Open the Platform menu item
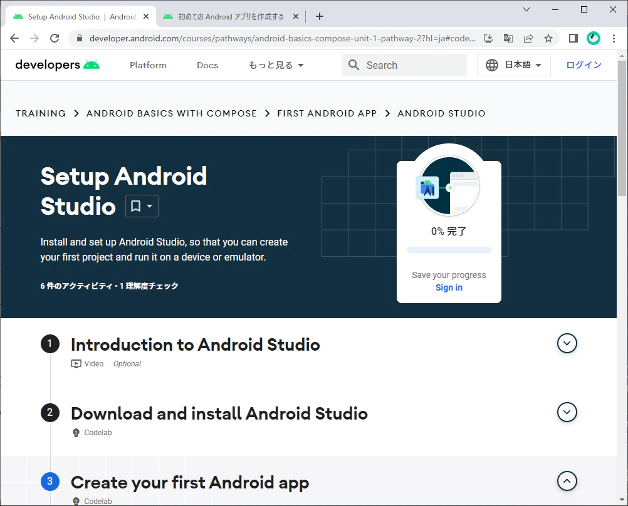 click(148, 65)
